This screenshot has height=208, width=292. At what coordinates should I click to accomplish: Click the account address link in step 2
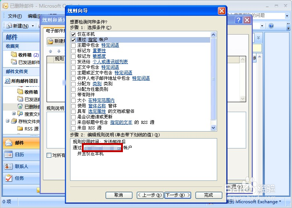click(x=103, y=148)
